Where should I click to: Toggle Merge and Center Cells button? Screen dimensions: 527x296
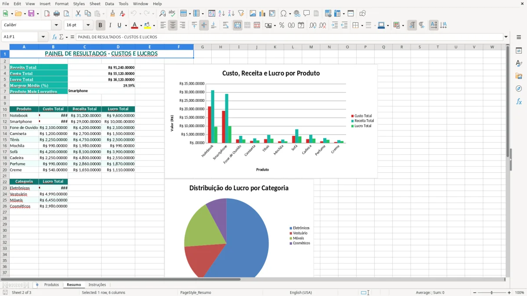(x=238, y=25)
